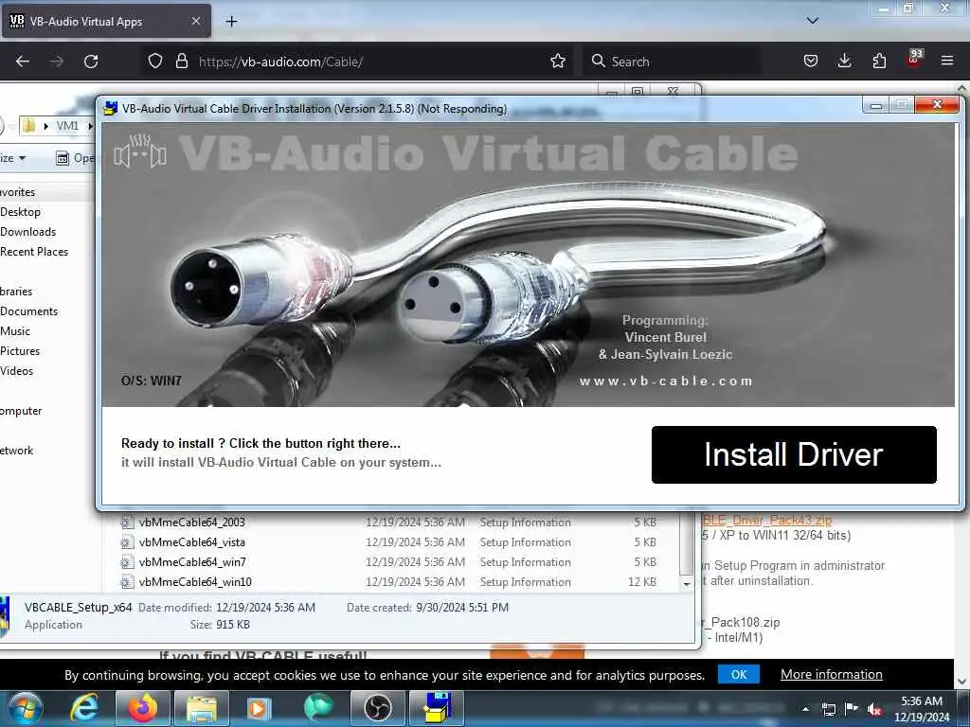Reload the vb-audio.com page
970x727 pixels.
pyautogui.click(x=91, y=62)
